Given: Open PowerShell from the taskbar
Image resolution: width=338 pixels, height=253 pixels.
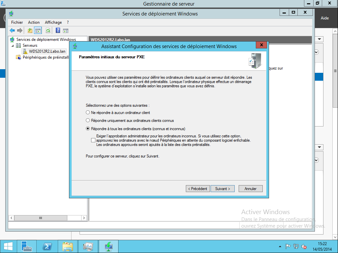Looking at the screenshot, I should [47, 246].
